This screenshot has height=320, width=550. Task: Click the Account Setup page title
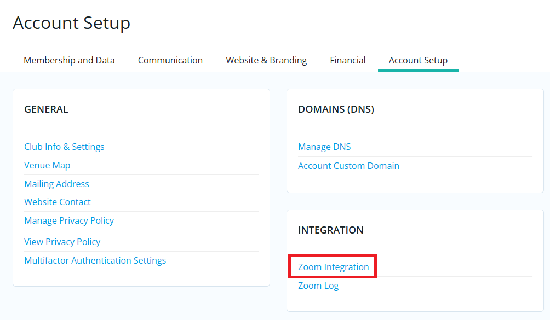point(71,23)
